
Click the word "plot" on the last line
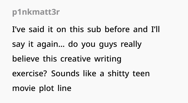click(46, 89)
